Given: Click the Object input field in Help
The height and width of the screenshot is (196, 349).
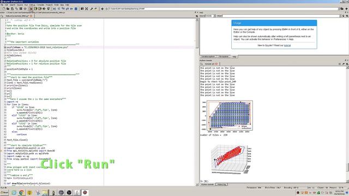Looking at the screenshot, I should [280, 16].
